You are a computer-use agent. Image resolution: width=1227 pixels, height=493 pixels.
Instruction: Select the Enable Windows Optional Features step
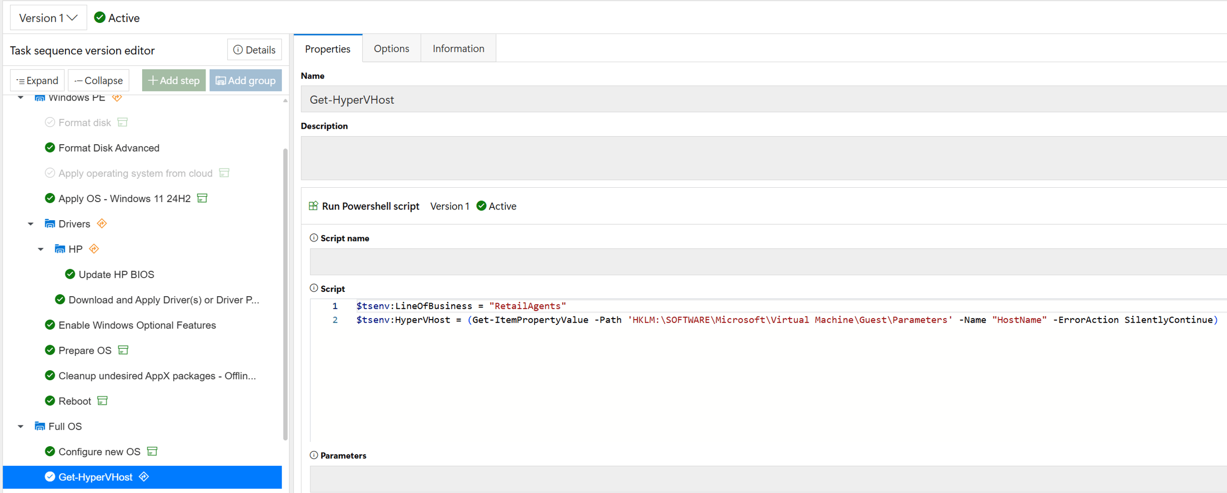[x=137, y=325]
